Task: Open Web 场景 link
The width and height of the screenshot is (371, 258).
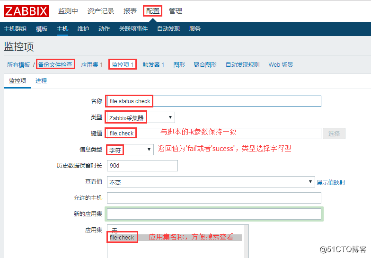Action: (281, 64)
